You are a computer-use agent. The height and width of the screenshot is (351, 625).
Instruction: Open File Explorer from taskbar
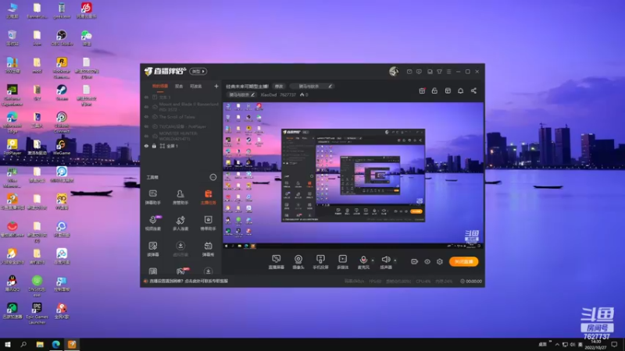click(x=40, y=344)
